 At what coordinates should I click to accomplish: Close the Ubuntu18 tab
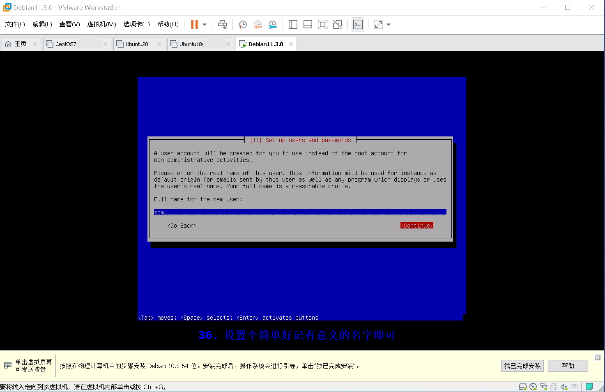(228, 44)
